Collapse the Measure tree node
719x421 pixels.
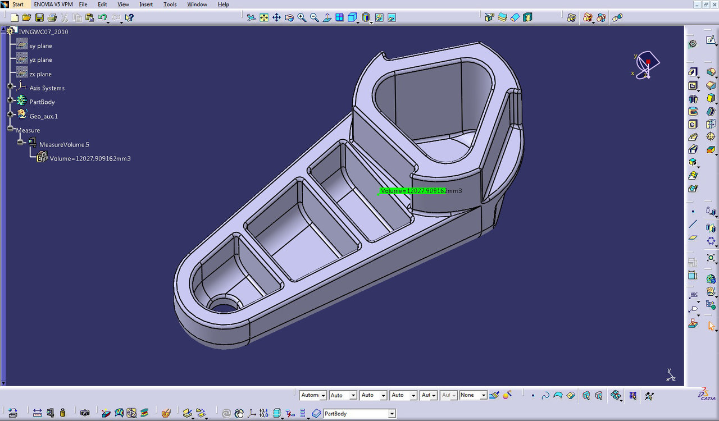(10, 129)
